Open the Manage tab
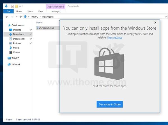The image size is (168, 125). click(56, 11)
